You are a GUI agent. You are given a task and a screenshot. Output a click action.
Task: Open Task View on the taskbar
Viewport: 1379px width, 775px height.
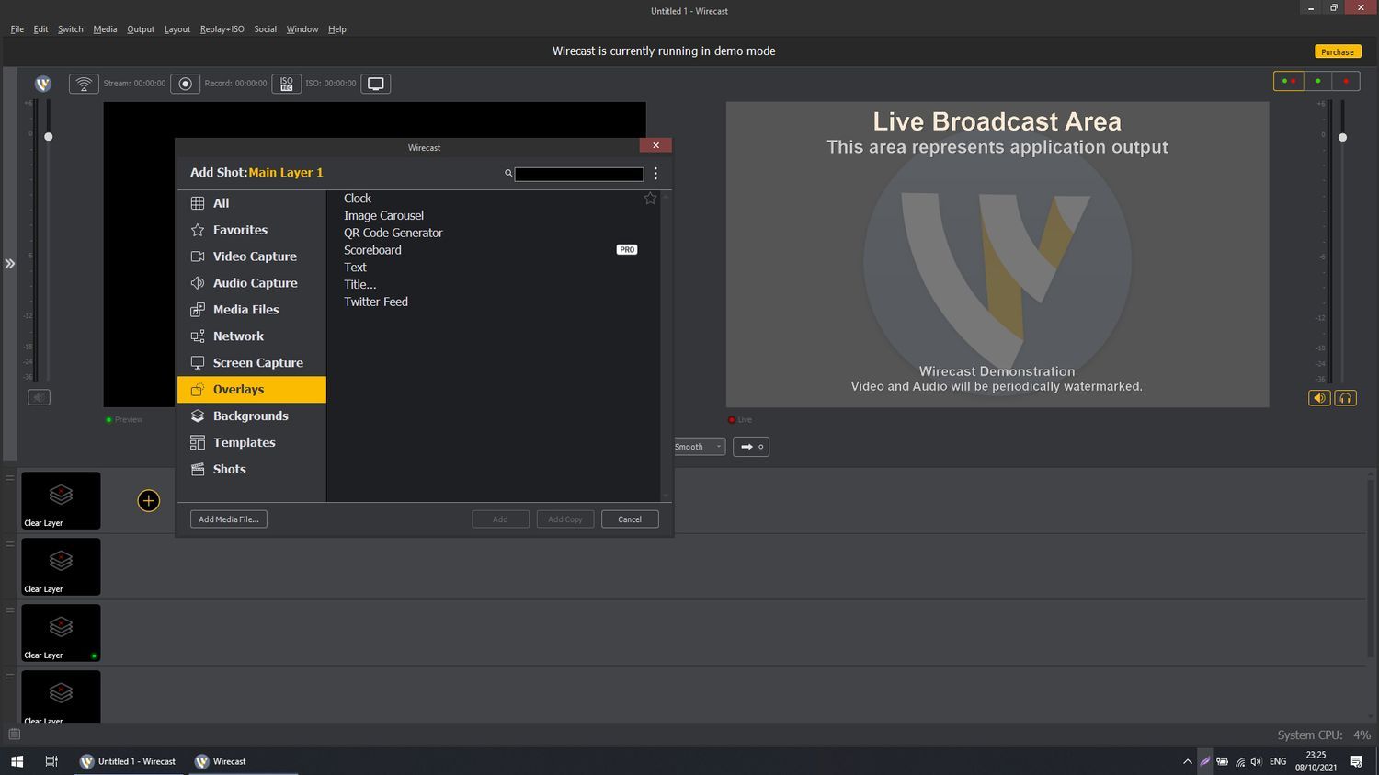(51, 761)
